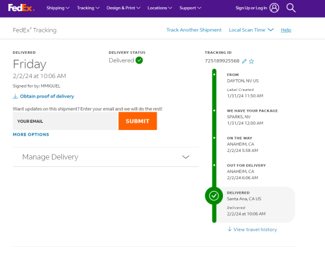Click 'Signed for by: MMIGUEL' text
Viewport: 325px width, 254px height.
pyautogui.click(x=36, y=86)
